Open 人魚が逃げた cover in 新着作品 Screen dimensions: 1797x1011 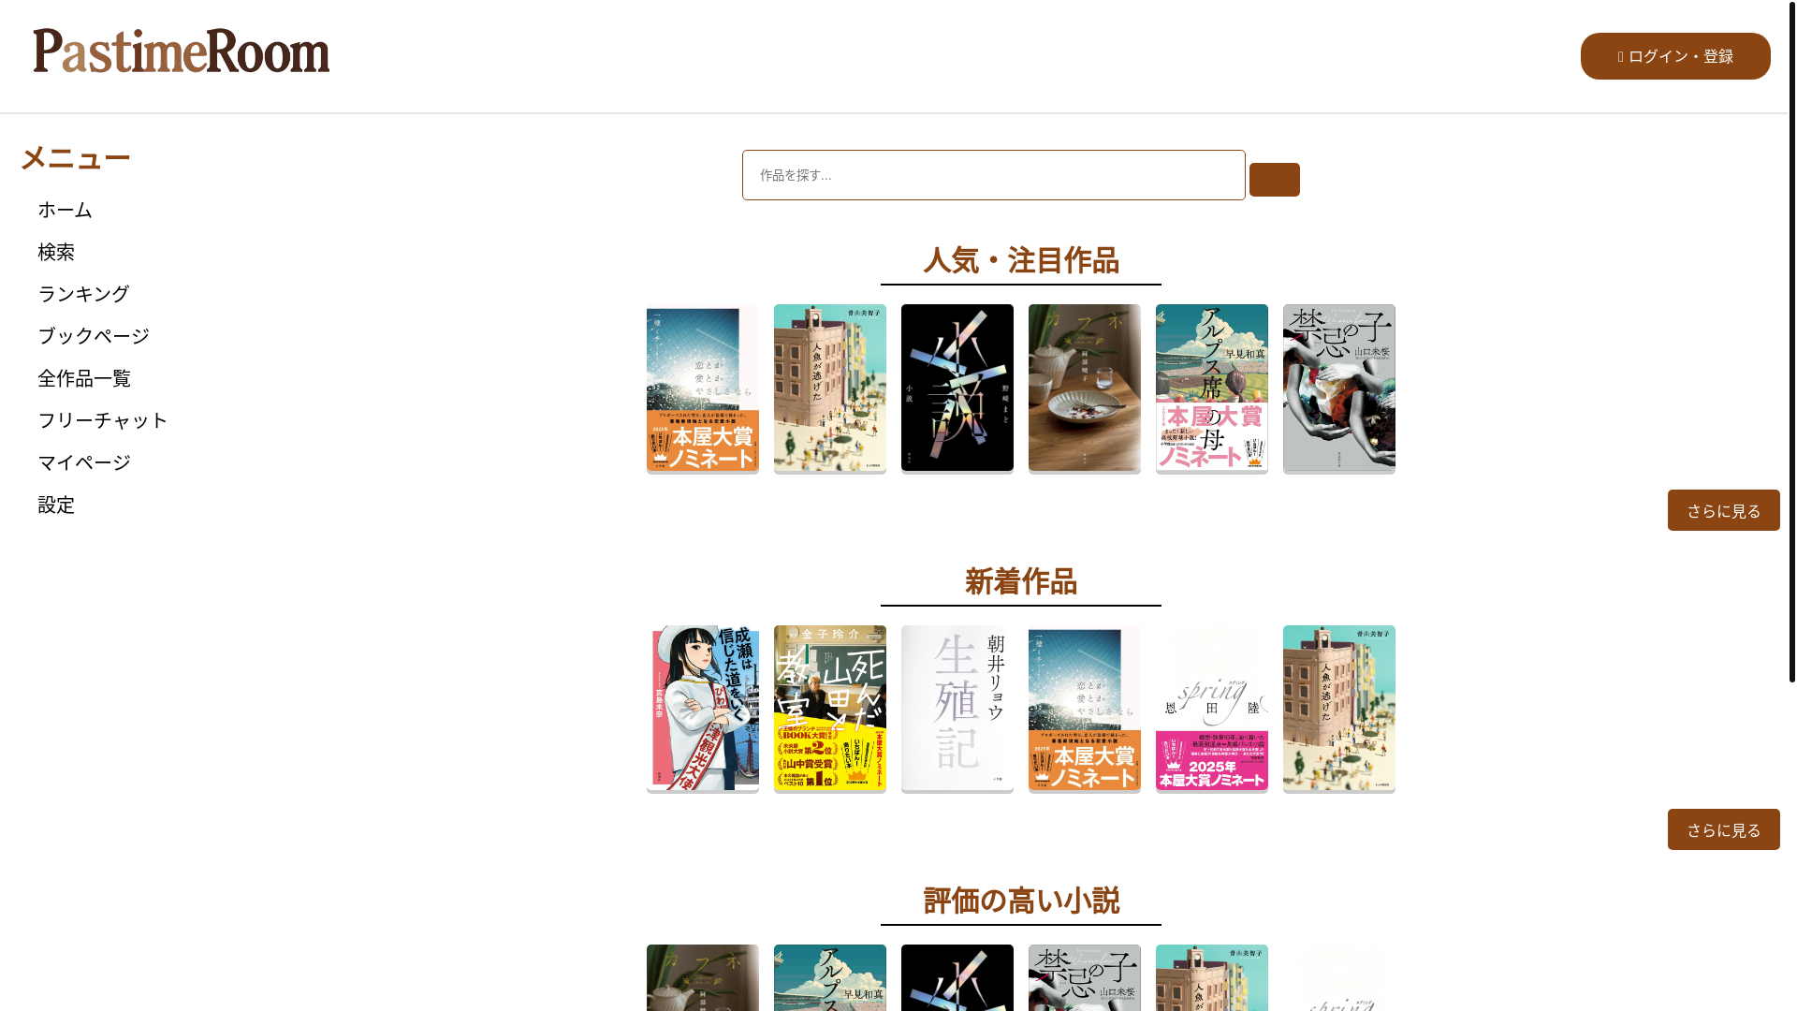pos(1339,709)
